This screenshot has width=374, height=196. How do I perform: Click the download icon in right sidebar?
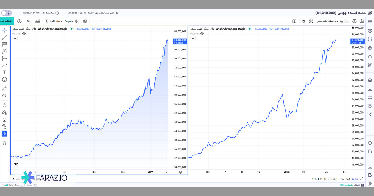point(370,89)
